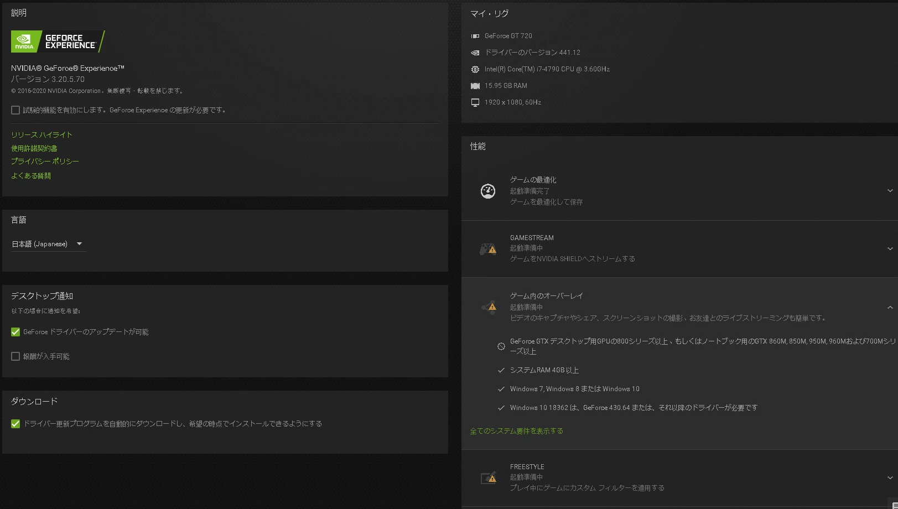
Task: Click the GeForce GT 720 text
Action: (508, 36)
